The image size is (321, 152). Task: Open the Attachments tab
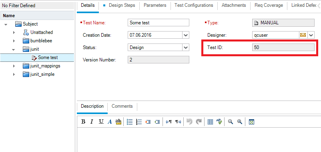(x=234, y=5)
